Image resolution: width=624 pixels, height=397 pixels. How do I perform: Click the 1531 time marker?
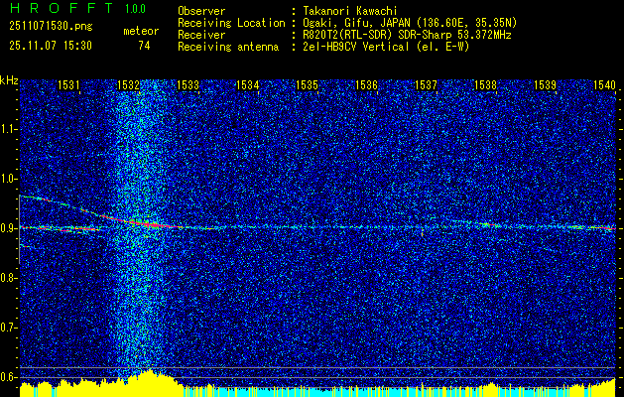[68, 84]
